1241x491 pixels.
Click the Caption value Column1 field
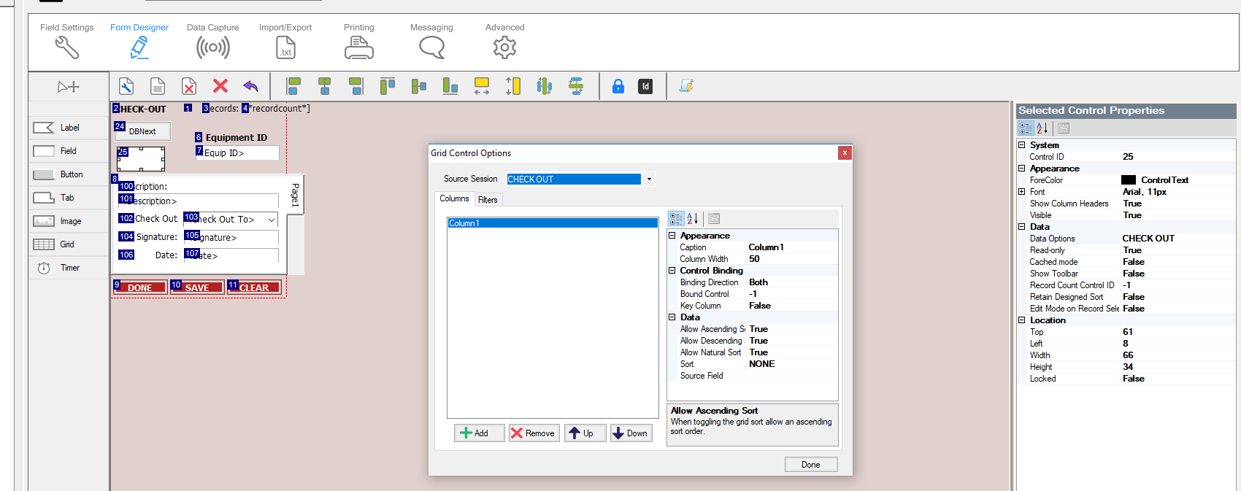click(792, 247)
